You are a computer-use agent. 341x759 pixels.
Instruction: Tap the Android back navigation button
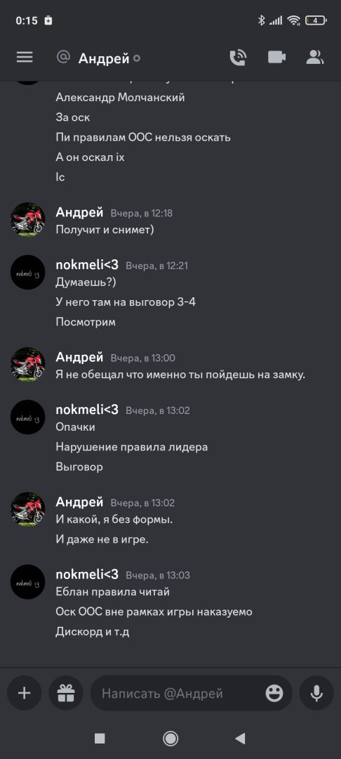pyautogui.click(x=240, y=738)
